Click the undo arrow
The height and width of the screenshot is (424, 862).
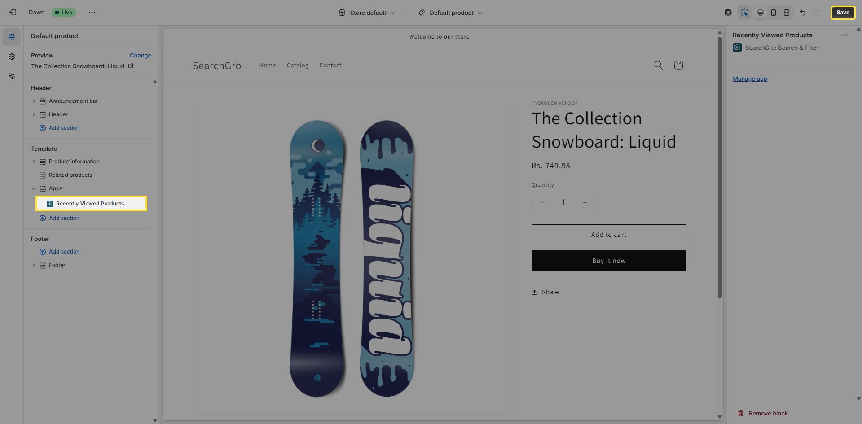pyautogui.click(x=803, y=13)
